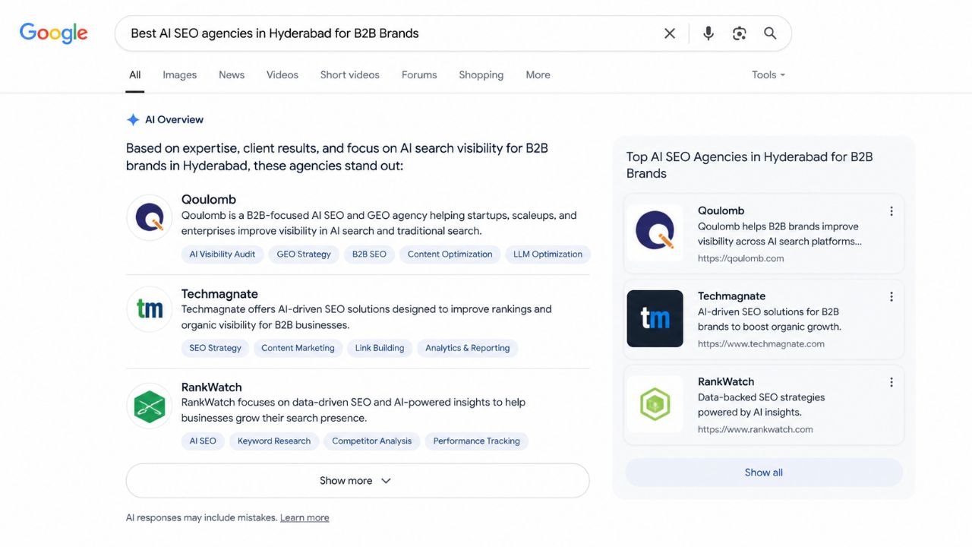Open three-dot options for Qoulomb card
The height and width of the screenshot is (547, 972).
892,211
